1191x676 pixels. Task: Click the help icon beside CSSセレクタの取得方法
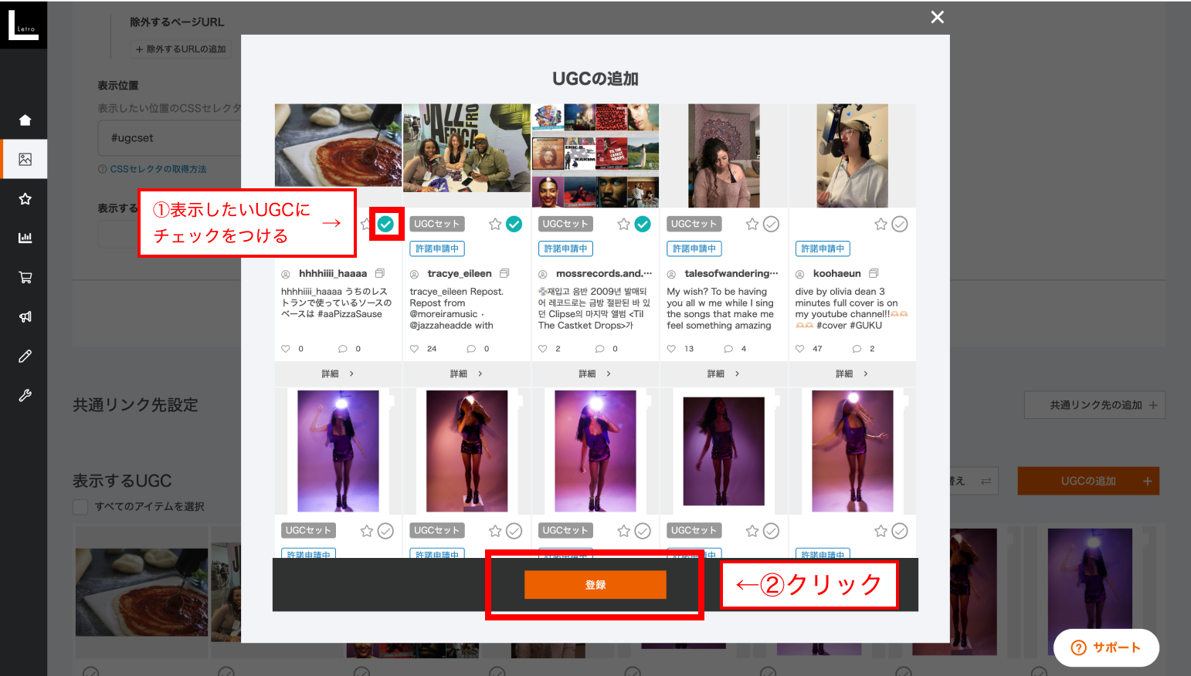coord(103,169)
